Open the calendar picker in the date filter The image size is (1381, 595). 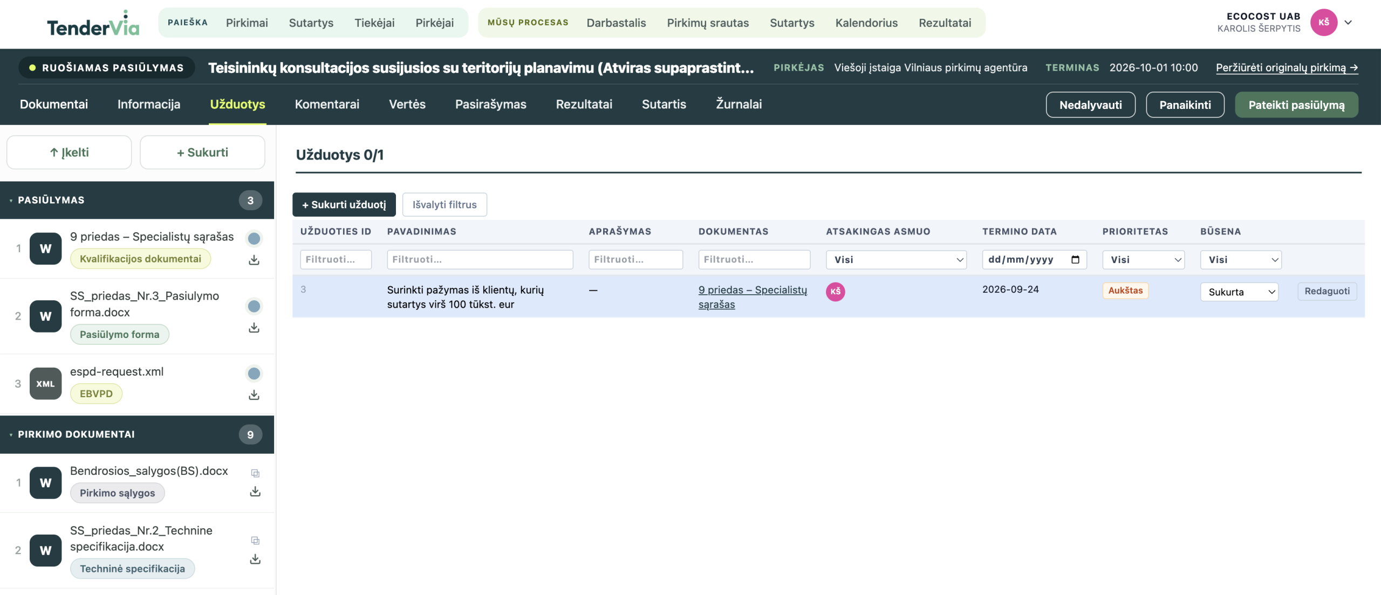pos(1075,260)
